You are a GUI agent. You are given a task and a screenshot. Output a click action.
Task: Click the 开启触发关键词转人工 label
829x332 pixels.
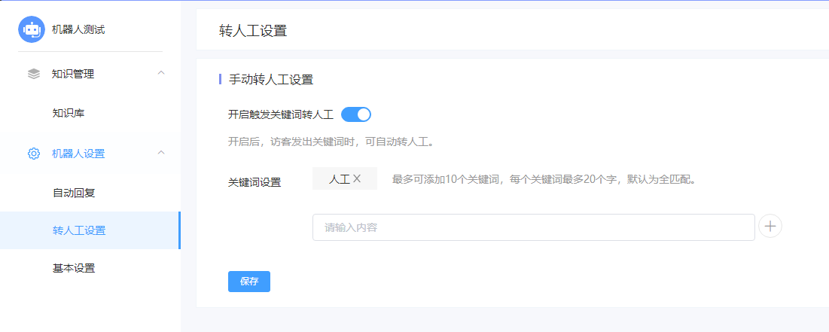tap(281, 114)
